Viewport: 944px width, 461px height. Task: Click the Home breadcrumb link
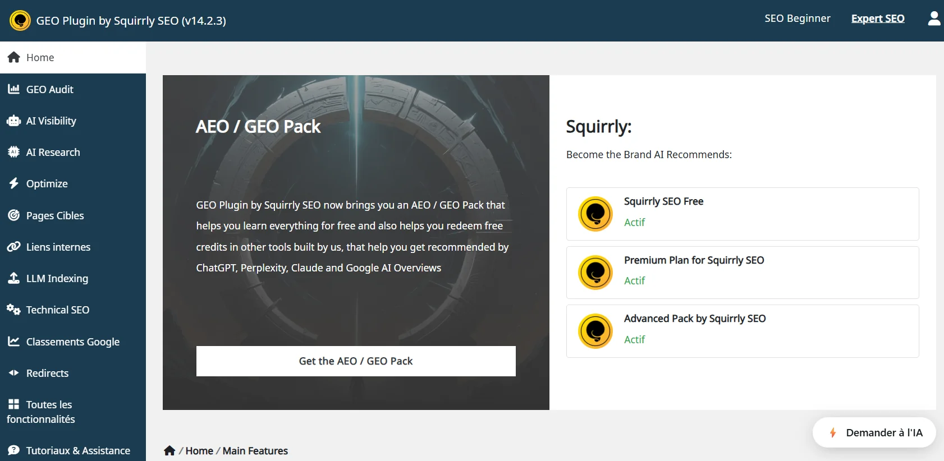[199, 451]
